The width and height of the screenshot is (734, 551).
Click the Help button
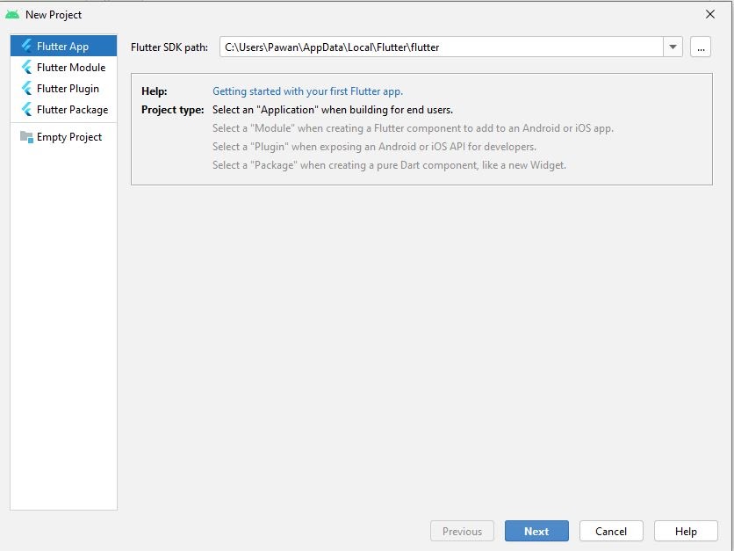click(686, 531)
